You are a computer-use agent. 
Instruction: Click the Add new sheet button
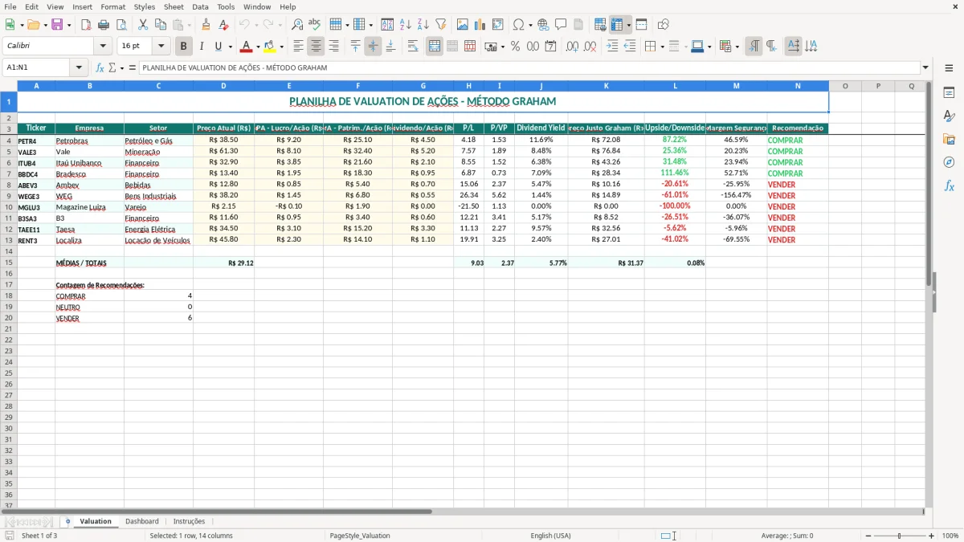point(67,522)
